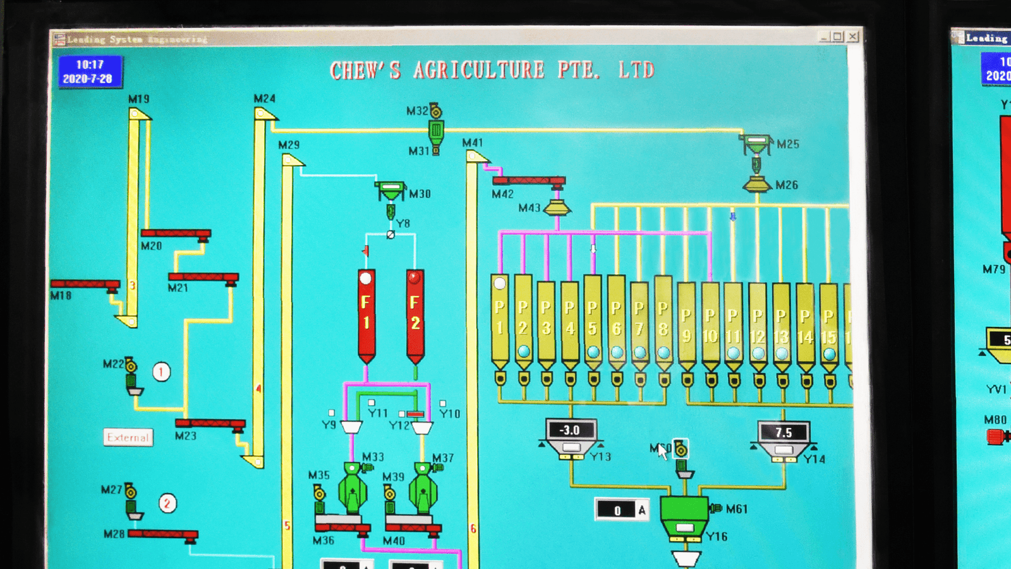
Task: Select the red F2 silo
Action: (415, 316)
